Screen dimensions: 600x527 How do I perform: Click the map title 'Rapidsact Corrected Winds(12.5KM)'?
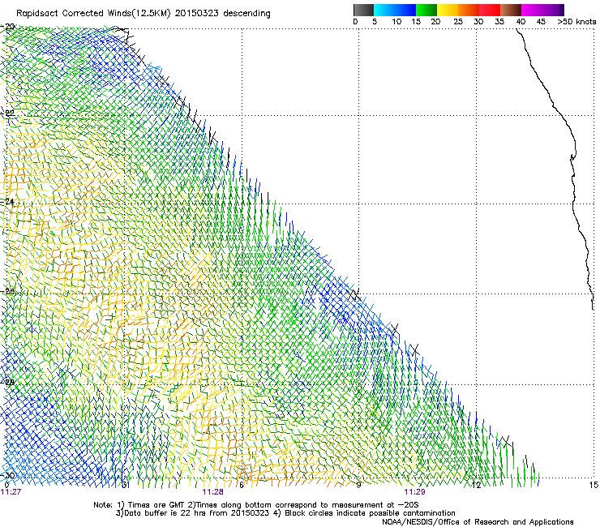[93, 14]
